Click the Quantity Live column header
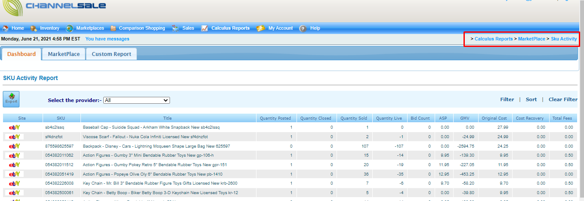This screenshot has height=201, width=584. coord(389,118)
